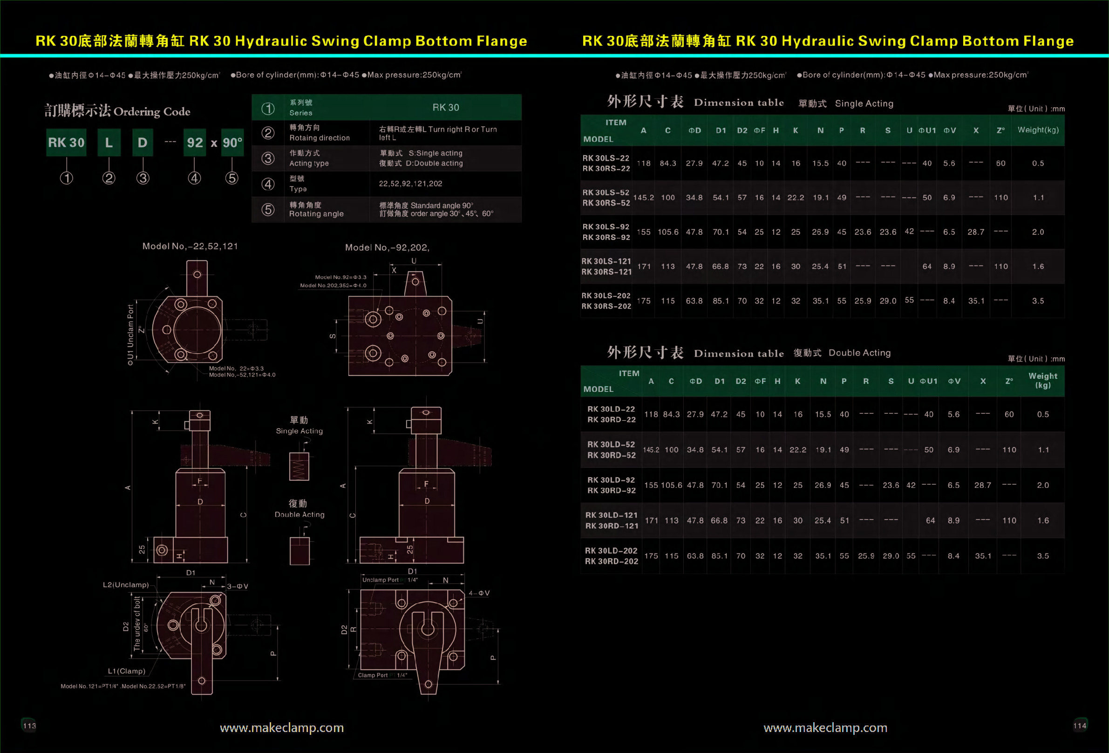The height and width of the screenshot is (753, 1109).
Task: Click the 90° angle code box
Action: 232,142
